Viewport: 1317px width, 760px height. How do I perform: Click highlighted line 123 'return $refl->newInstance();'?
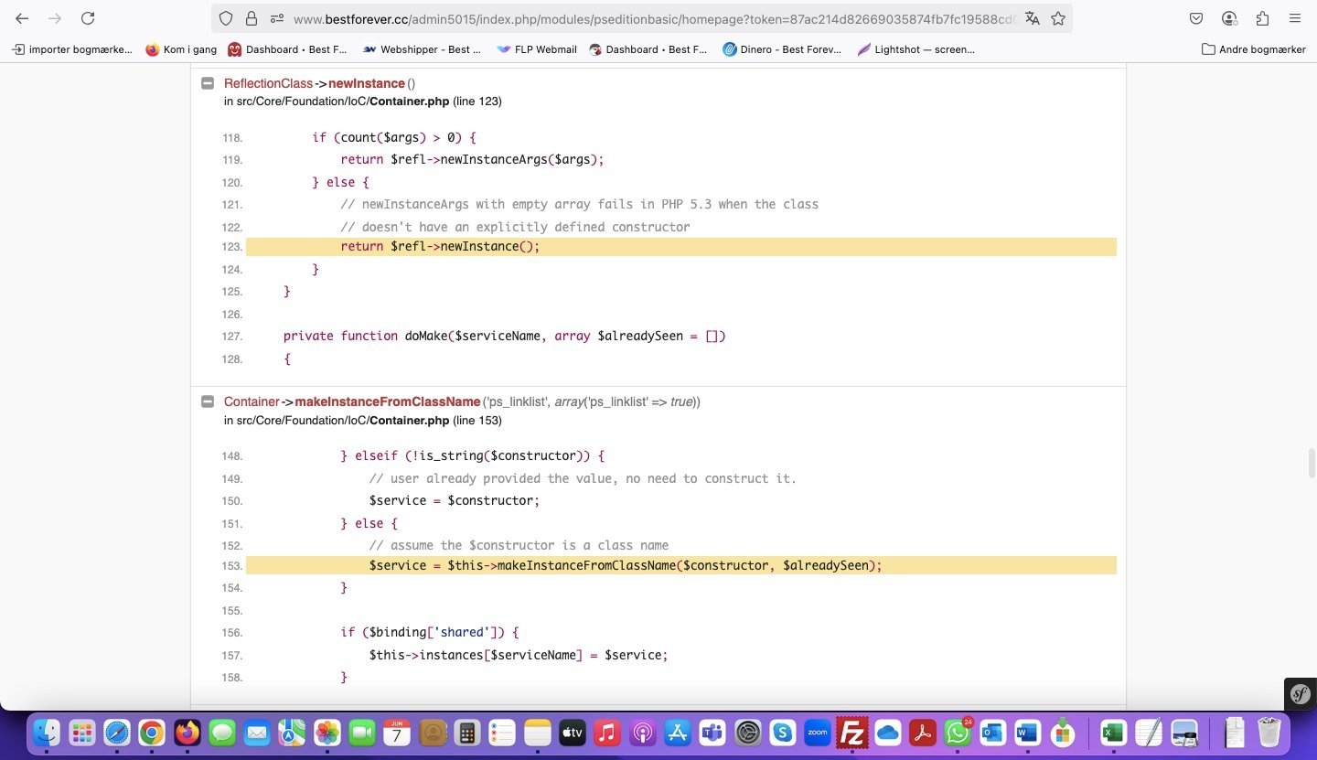coord(681,247)
